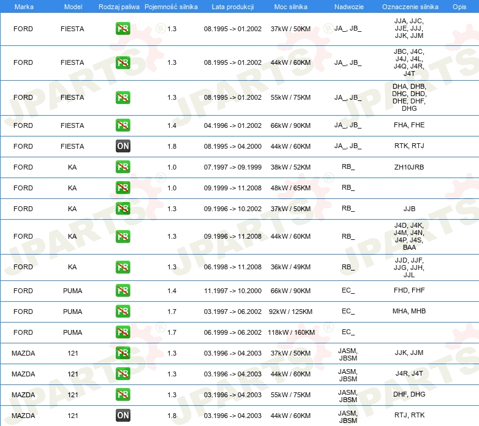Select the FHA, FHE engine code cell
This screenshot has height=426, width=479.
[409, 125]
